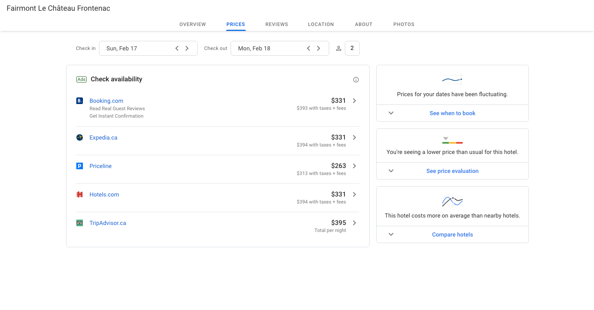Click the Priceline logo icon

point(80,166)
